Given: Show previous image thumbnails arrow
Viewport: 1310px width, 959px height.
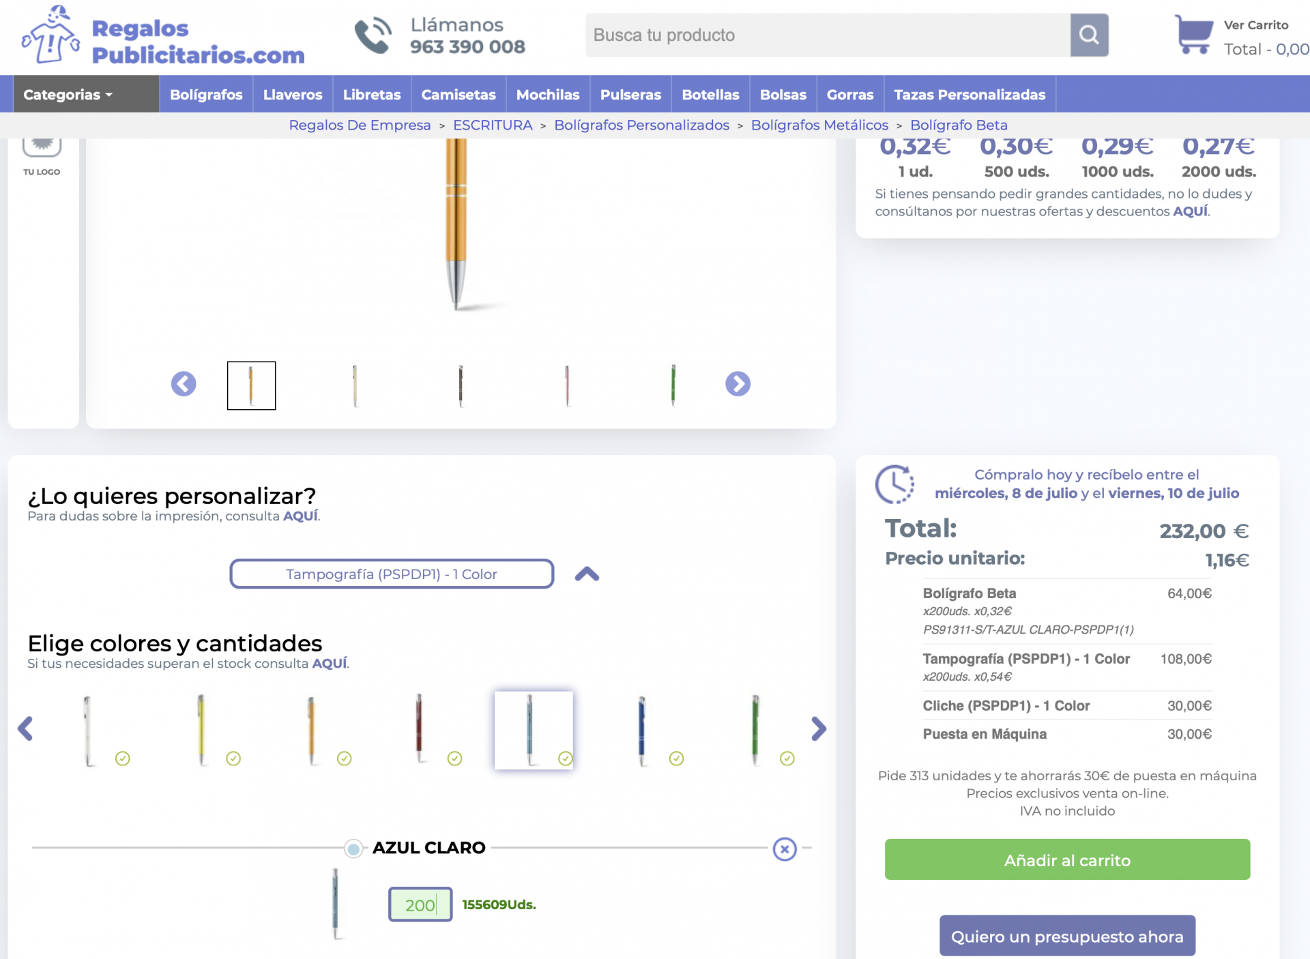Looking at the screenshot, I should coord(184,384).
